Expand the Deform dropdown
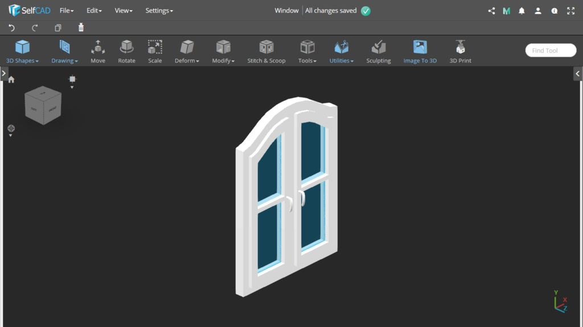This screenshot has height=327, width=583. (x=187, y=51)
